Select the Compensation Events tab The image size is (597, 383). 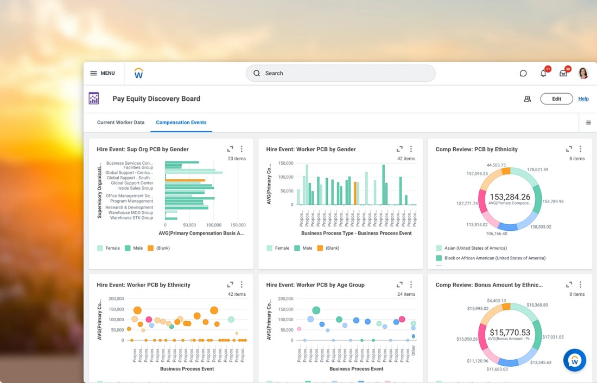(181, 122)
